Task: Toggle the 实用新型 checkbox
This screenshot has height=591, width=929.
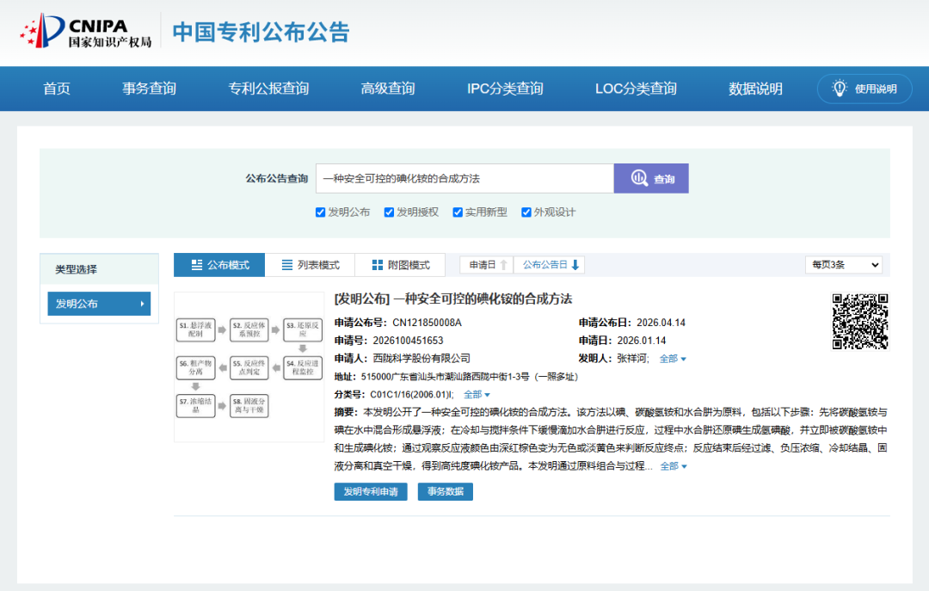Action: [458, 212]
